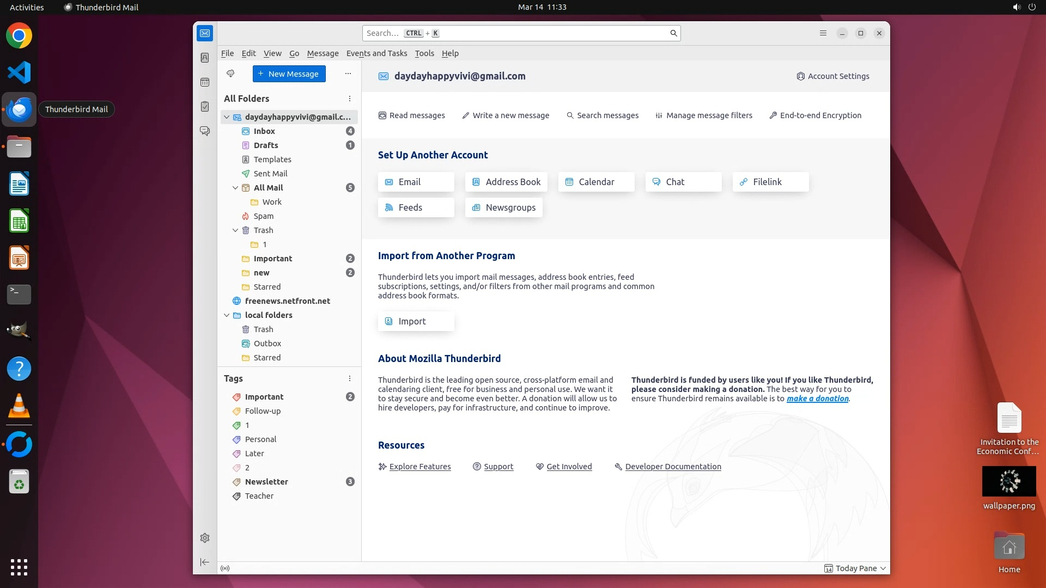Click the Get Messages cloud icon
The image size is (1046, 588).
(230, 73)
